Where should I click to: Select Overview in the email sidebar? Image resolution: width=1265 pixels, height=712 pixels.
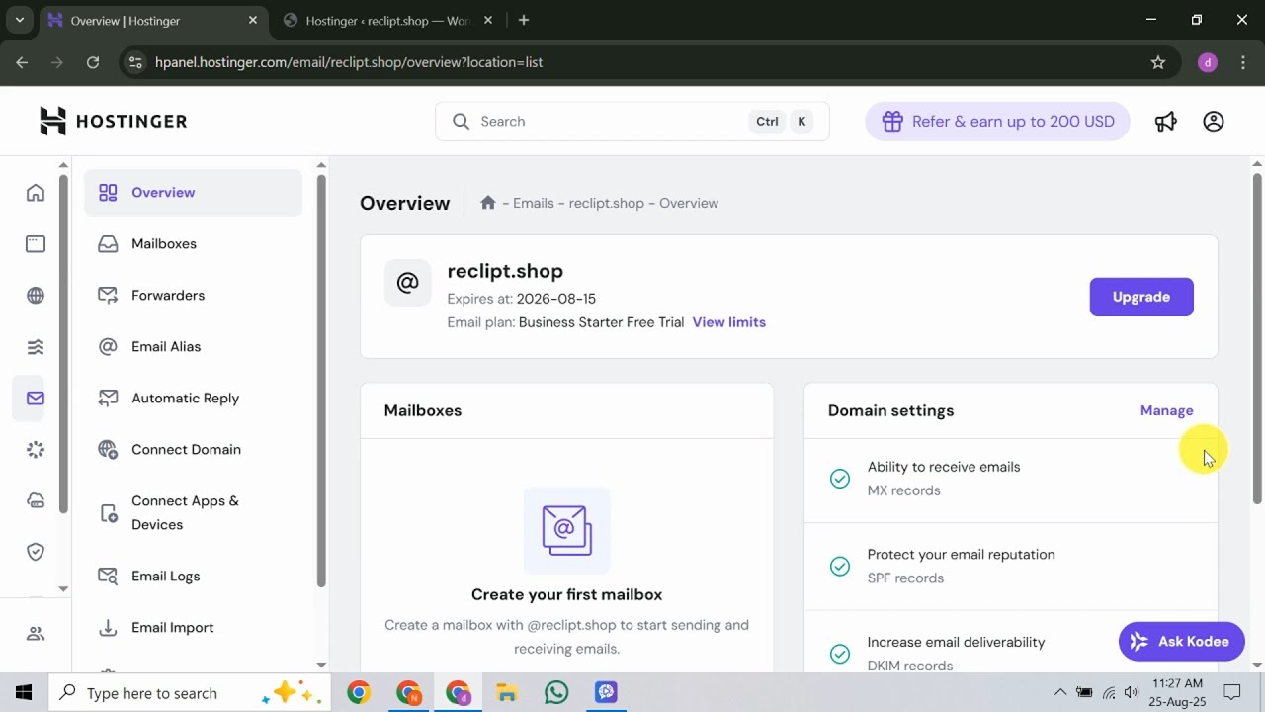pyautogui.click(x=193, y=193)
